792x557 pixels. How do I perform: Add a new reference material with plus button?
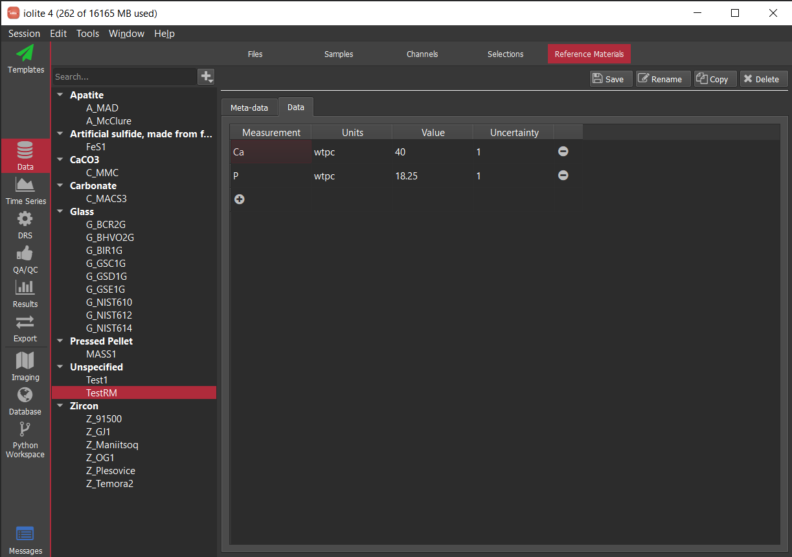pyautogui.click(x=207, y=76)
